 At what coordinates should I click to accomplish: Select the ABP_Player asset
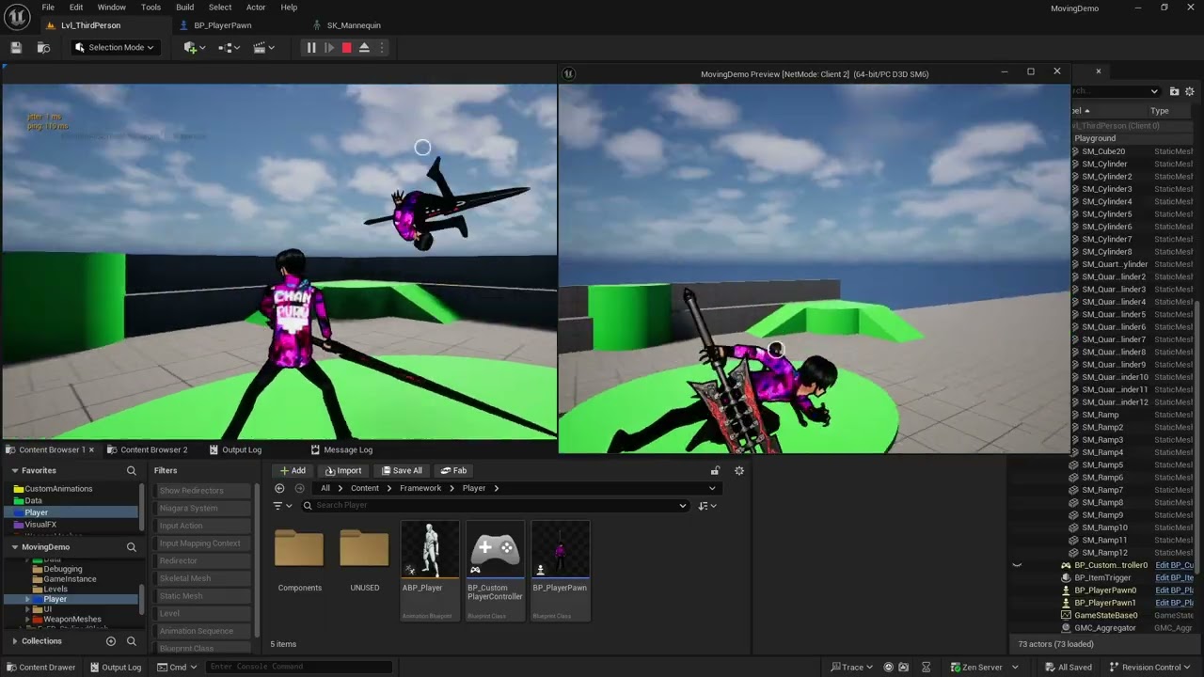point(430,571)
